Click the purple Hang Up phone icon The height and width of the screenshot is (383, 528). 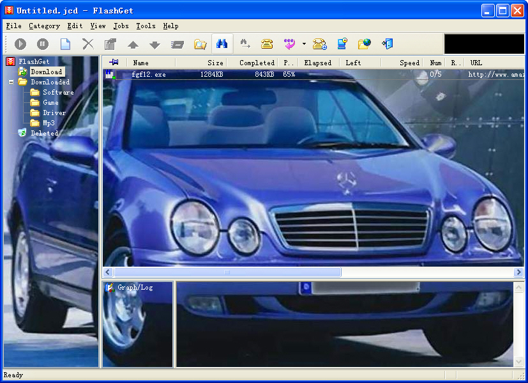coord(289,44)
